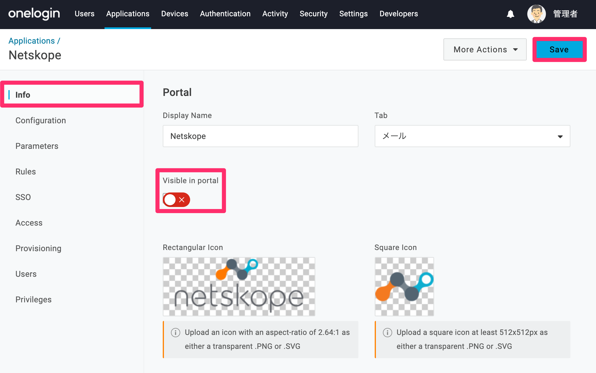596x373 pixels.
Task: Open the Applications top menu
Action: [128, 14]
